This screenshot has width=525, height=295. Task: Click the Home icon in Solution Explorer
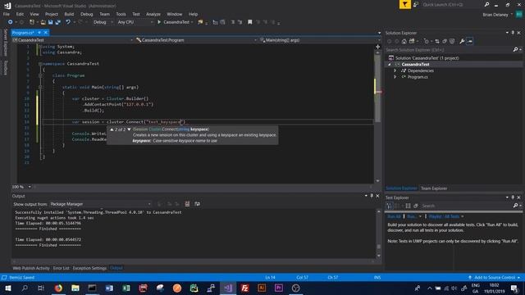click(404, 41)
